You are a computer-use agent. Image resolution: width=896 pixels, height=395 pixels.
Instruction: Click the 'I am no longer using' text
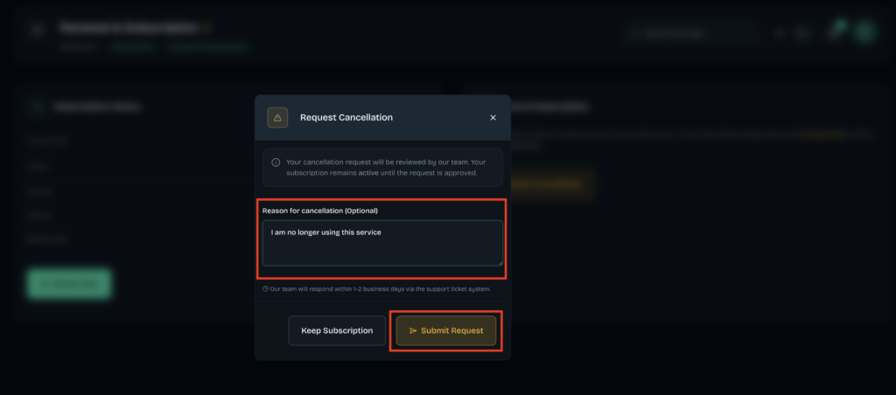305,232
